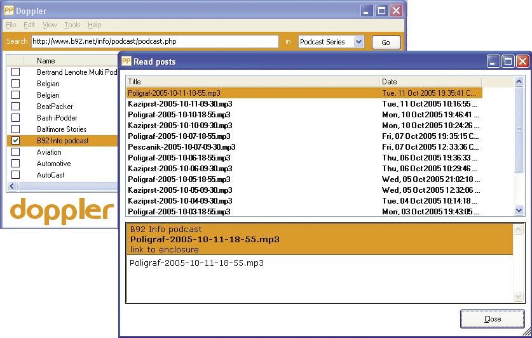This screenshot has width=532, height=338.
Task: Close the Read posts window with X
Action: pyautogui.click(x=523, y=62)
